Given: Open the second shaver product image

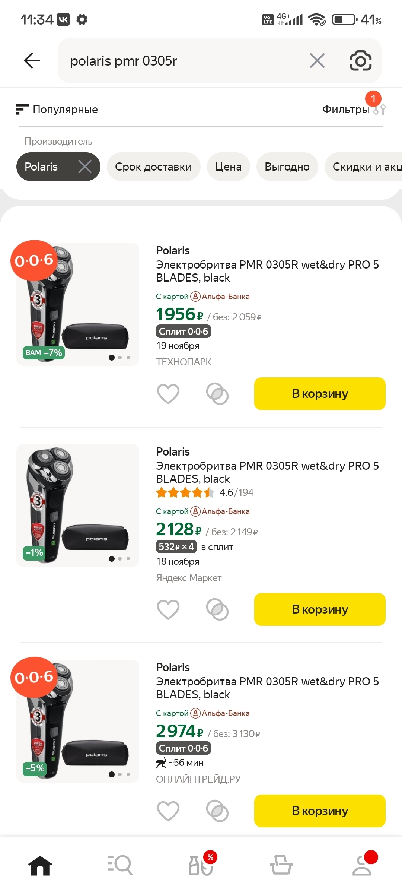Looking at the screenshot, I should click(x=78, y=505).
